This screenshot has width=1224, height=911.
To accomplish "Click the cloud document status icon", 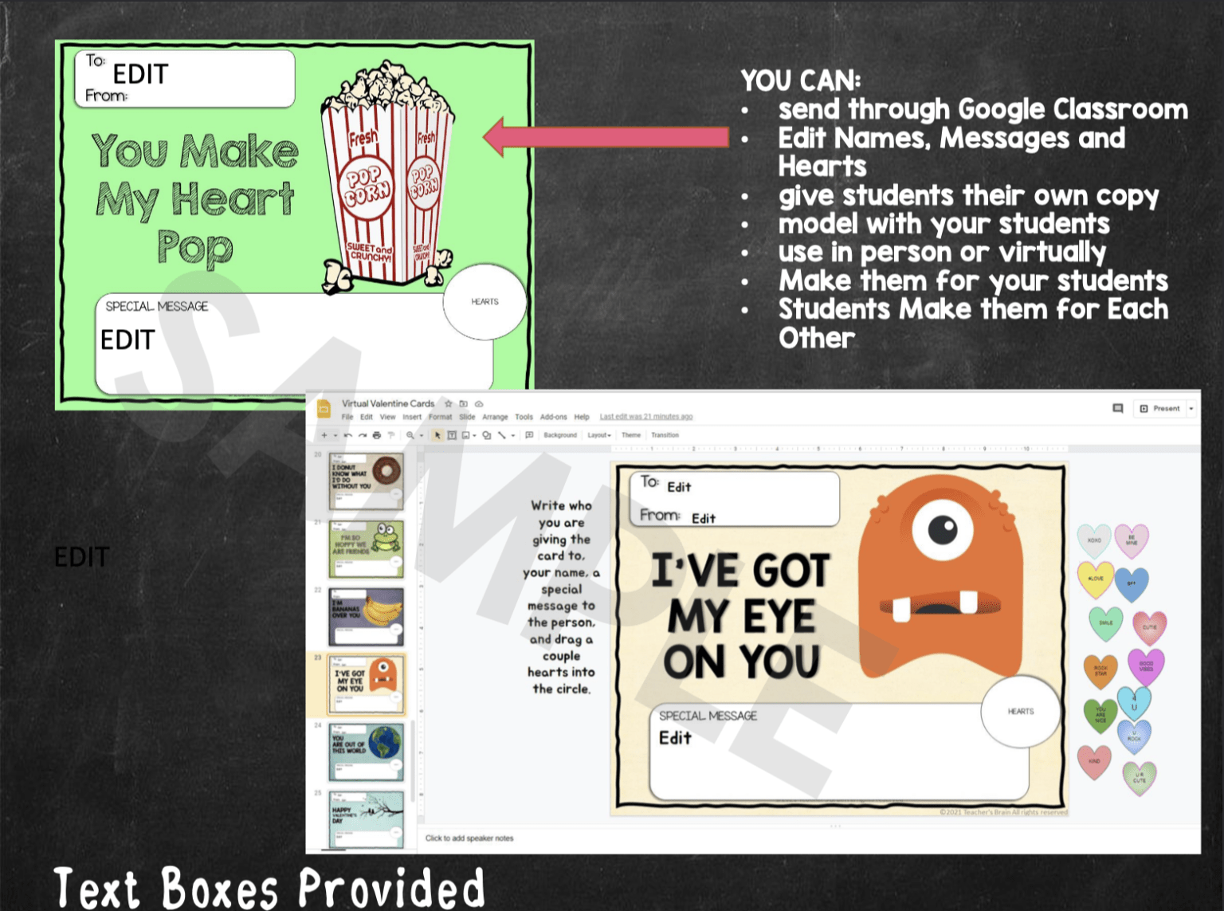I will pyautogui.click(x=480, y=403).
